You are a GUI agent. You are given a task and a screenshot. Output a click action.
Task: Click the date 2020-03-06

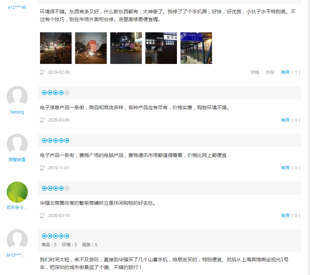tap(59, 120)
